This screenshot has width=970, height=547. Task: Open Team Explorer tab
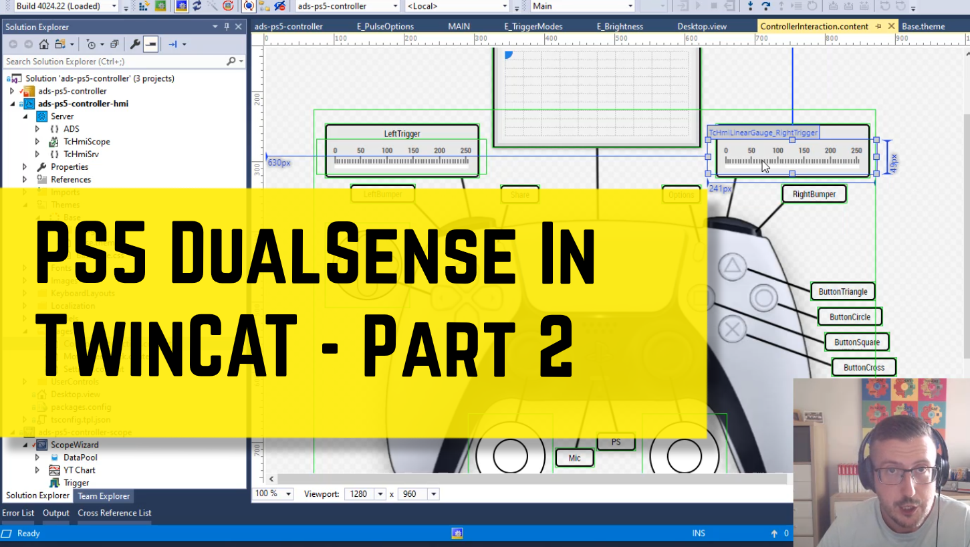click(x=104, y=496)
